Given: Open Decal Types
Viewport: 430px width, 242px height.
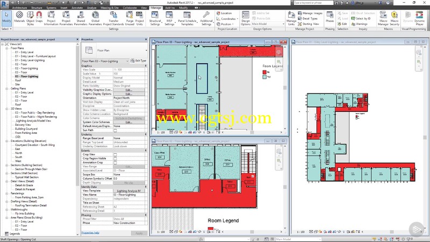Looking at the screenshot, I should pos(307,19).
